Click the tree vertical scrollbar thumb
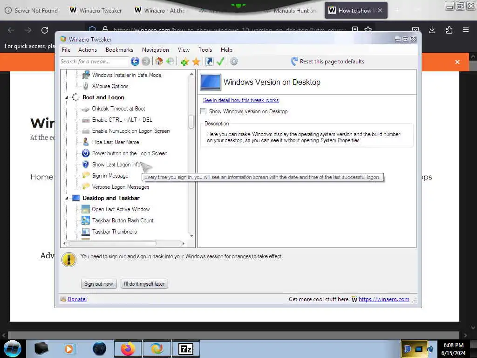 click(191, 122)
